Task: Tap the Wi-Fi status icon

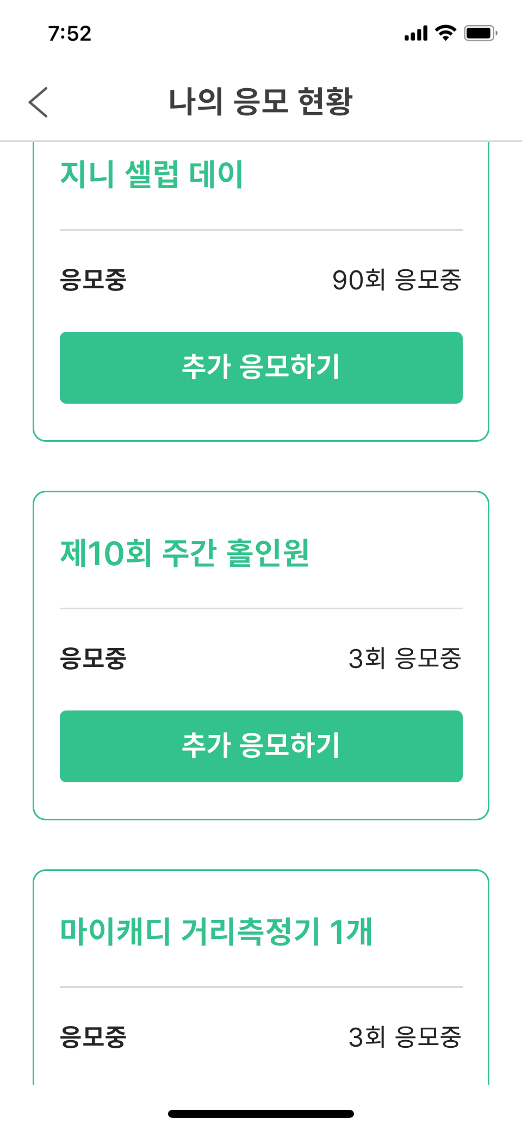Action: pos(446,33)
